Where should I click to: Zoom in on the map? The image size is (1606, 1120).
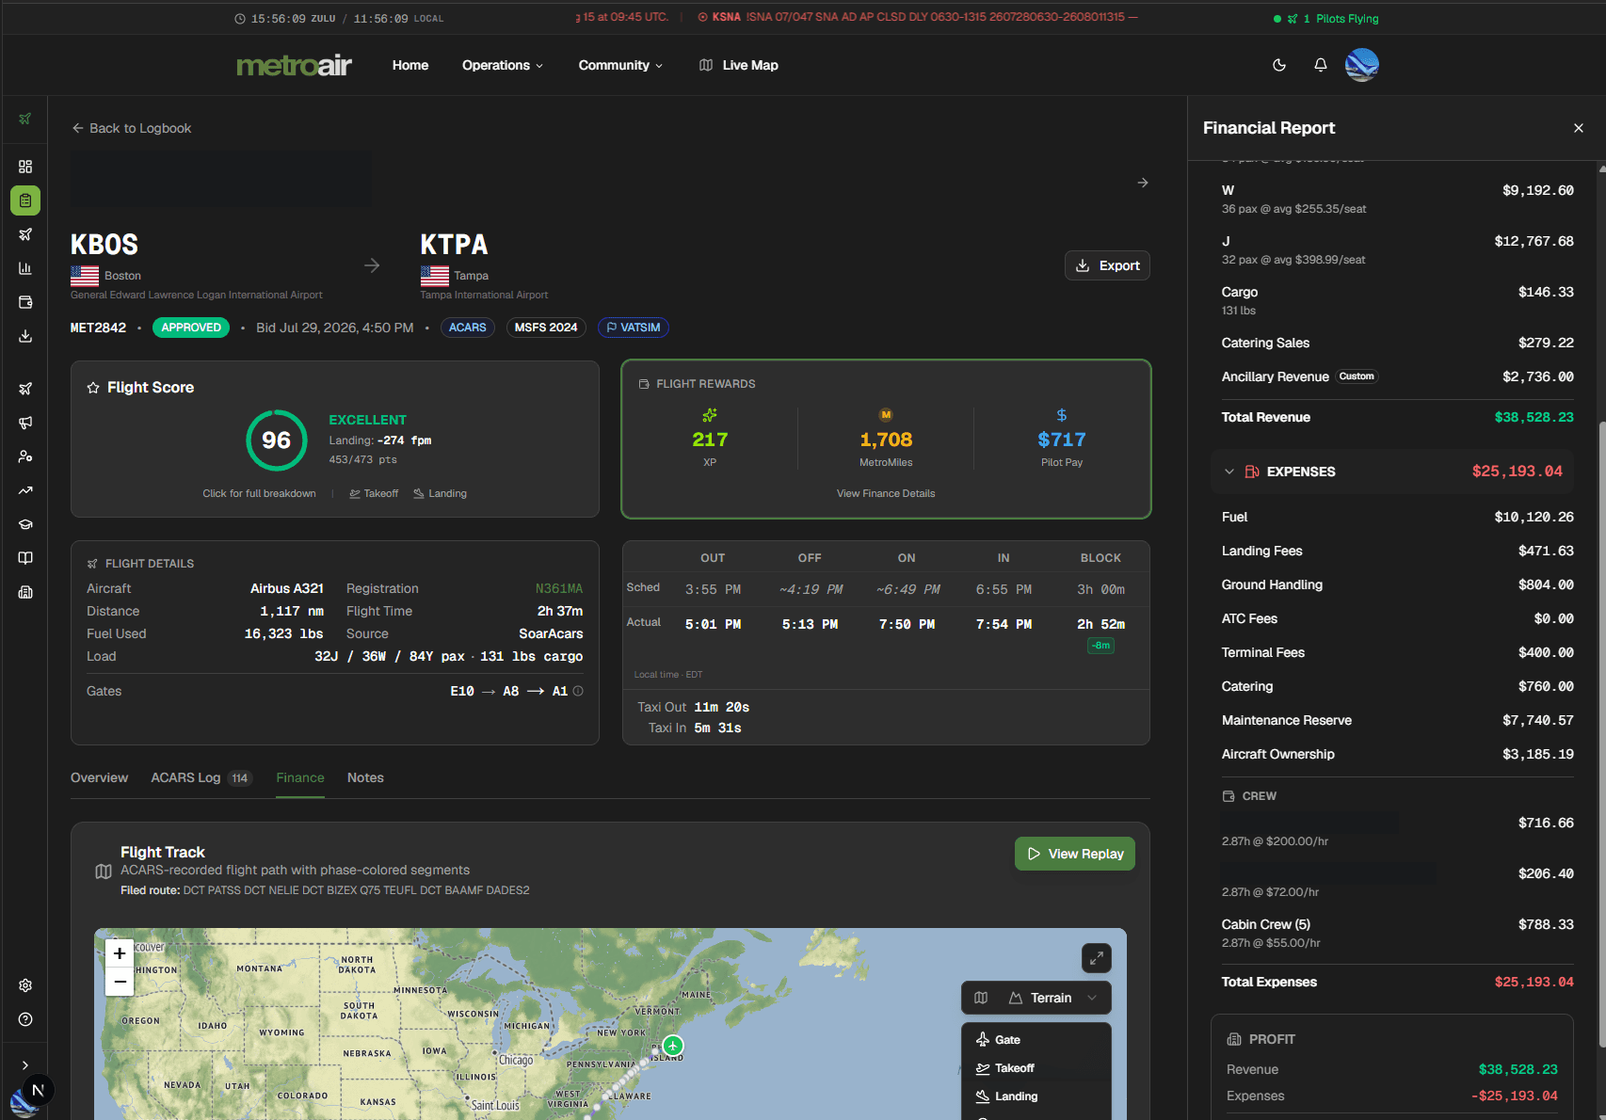(120, 953)
